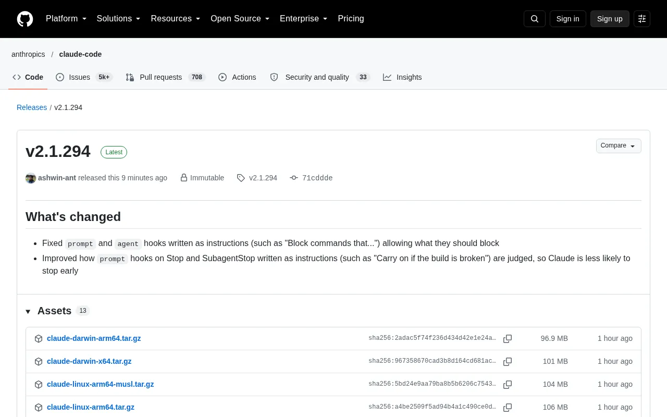Click the Sign up button
This screenshot has width=667, height=417.
coord(610,19)
